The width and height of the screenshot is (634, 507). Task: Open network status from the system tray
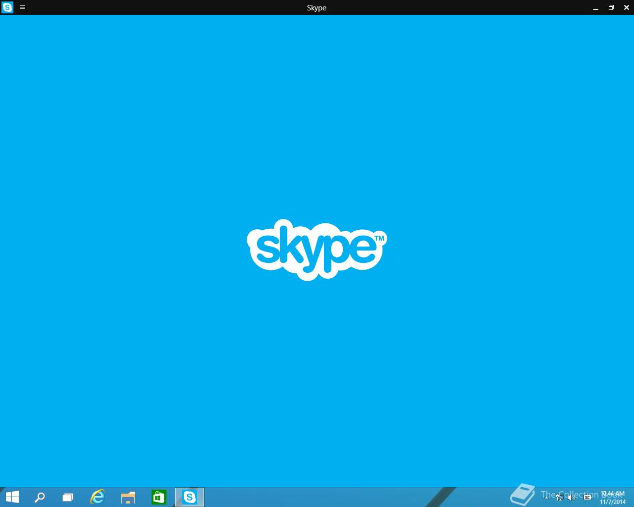point(560,497)
